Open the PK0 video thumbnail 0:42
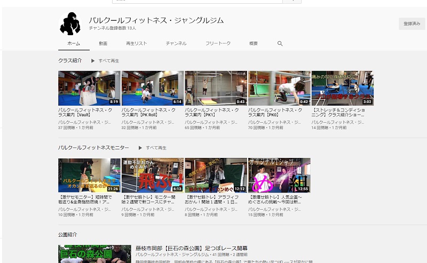 coord(279,88)
